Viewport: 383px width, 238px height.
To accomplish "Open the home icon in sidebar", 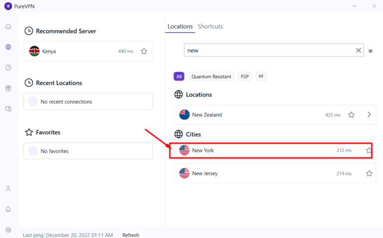I will [8, 26].
